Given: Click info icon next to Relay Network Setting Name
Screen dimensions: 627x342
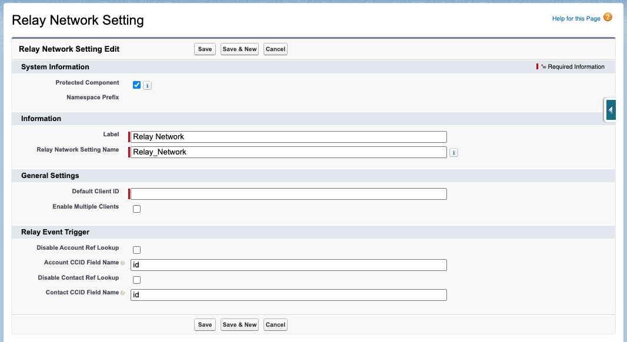Looking at the screenshot, I should coord(453,153).
